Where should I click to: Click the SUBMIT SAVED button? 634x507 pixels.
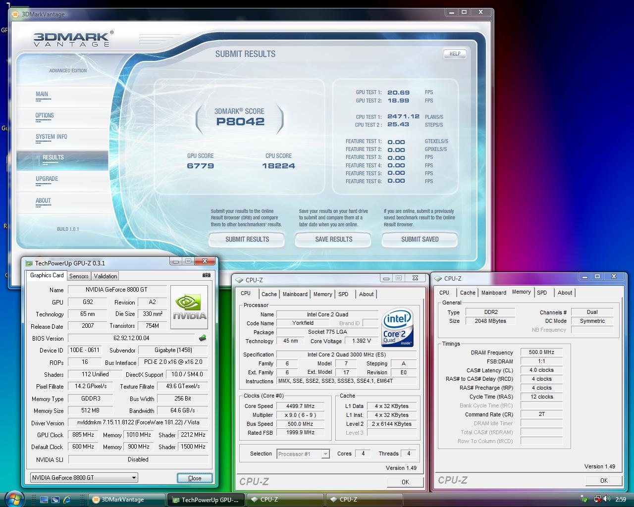(x=420, y=239)
